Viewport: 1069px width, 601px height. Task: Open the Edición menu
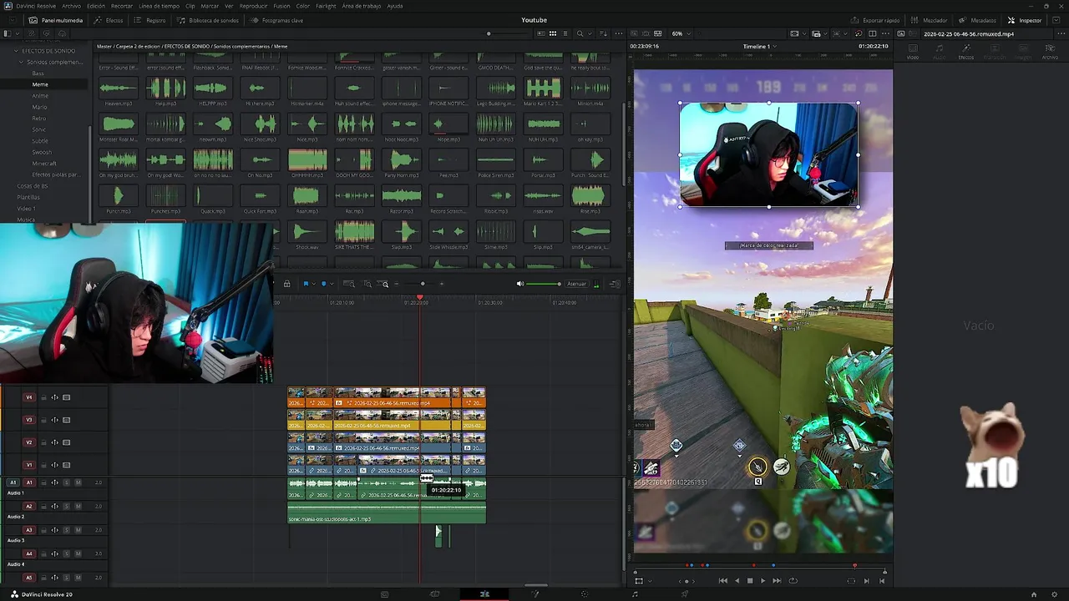click(96, 6)
